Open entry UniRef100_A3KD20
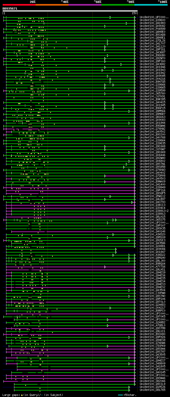The height and width of the screenshot is (397, 170). pos(152,235)
